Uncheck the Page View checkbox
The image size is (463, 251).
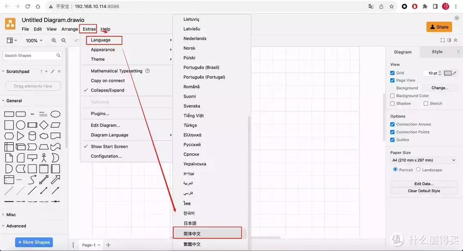pos(392,80)
